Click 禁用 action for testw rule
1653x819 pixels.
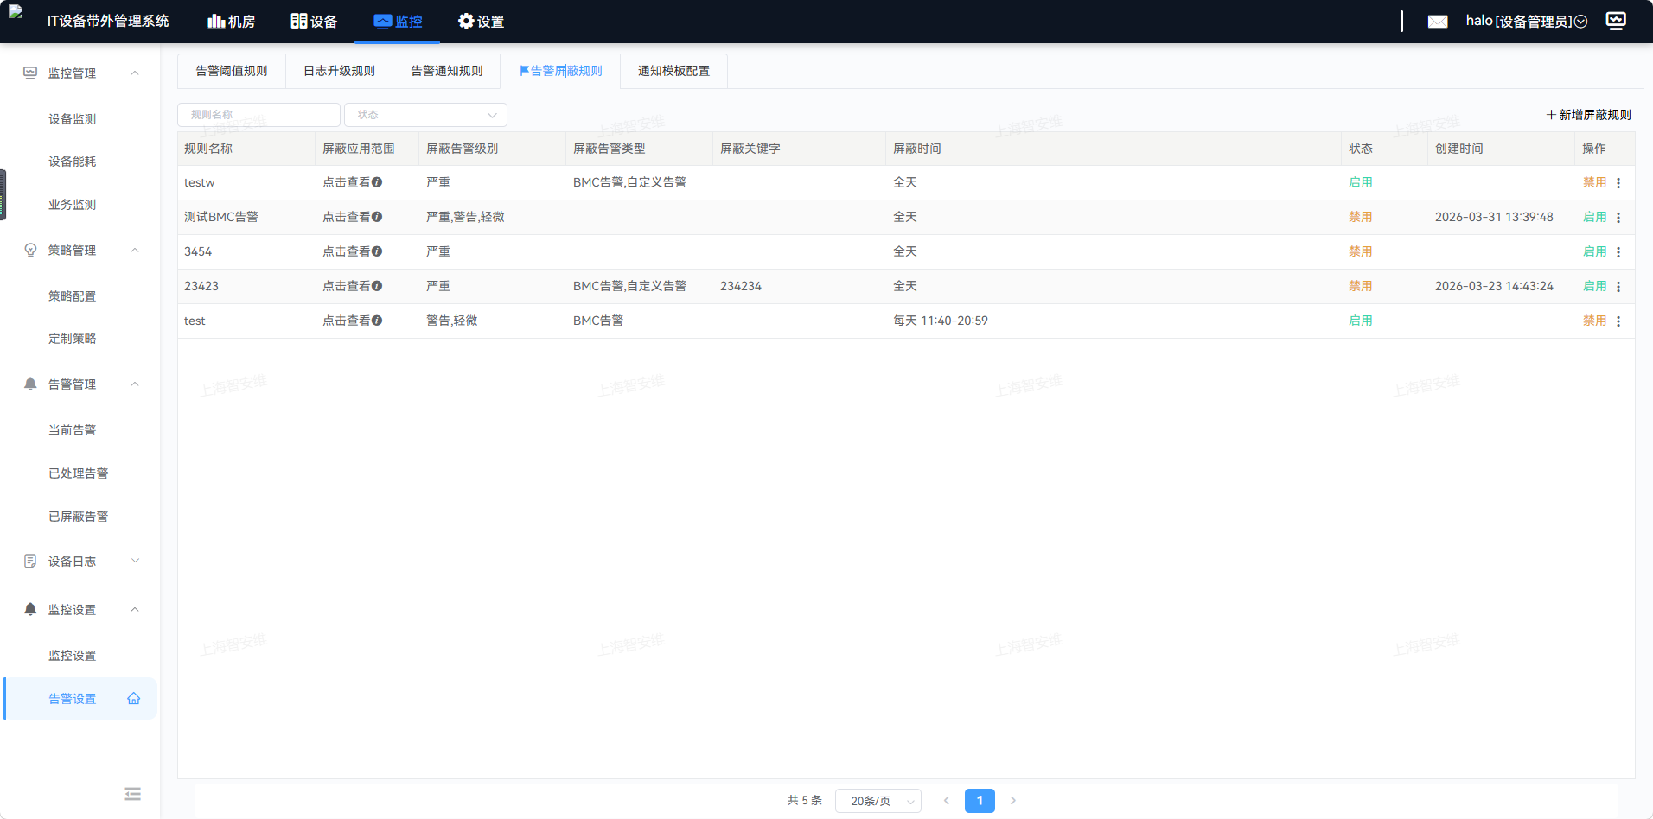pyautogui.click(x=1594, y=182)
